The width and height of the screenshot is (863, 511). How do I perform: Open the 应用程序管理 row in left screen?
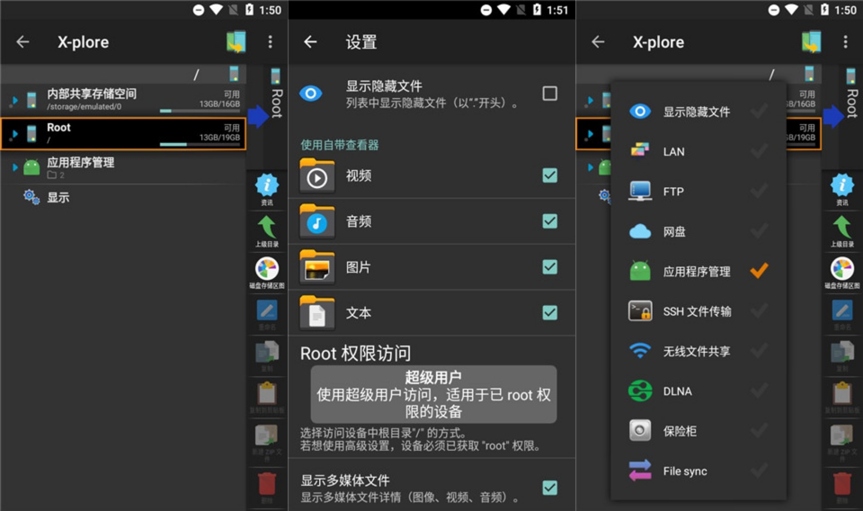point(123,167)
